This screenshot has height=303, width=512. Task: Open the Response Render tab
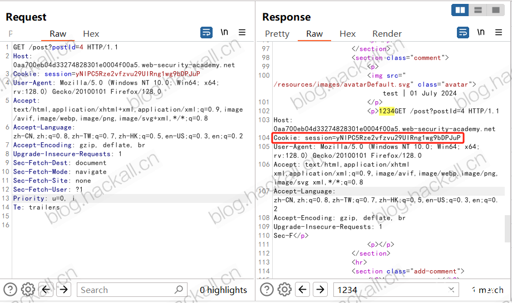point(387,34)
